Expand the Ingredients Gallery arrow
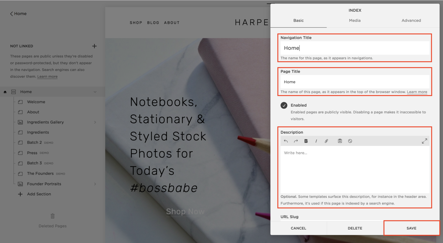 [95, 122]
